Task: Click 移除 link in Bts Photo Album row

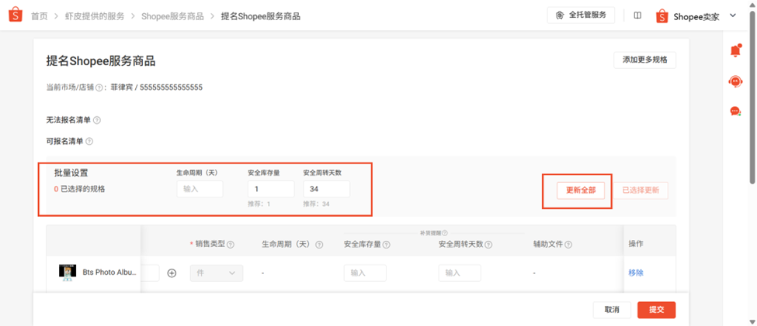Action: point(636,273)
